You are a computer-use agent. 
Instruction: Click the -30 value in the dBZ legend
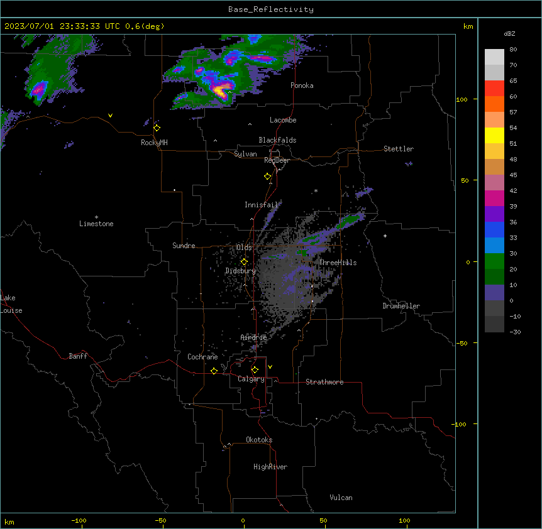515,332
